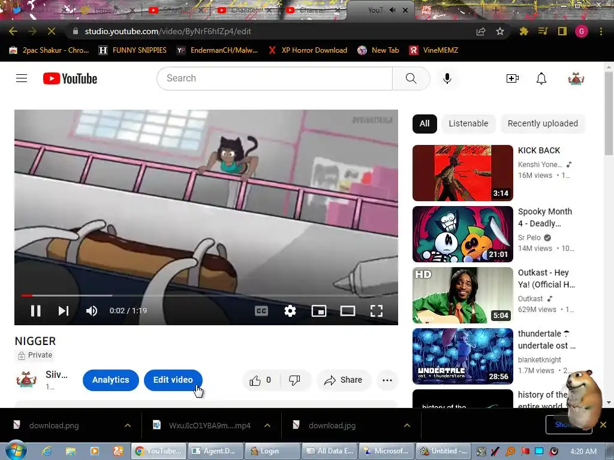The width and height of the screenshot is (614, 460).
Task: Toggle closed captions CC in the player
Action: coord(261,311)
